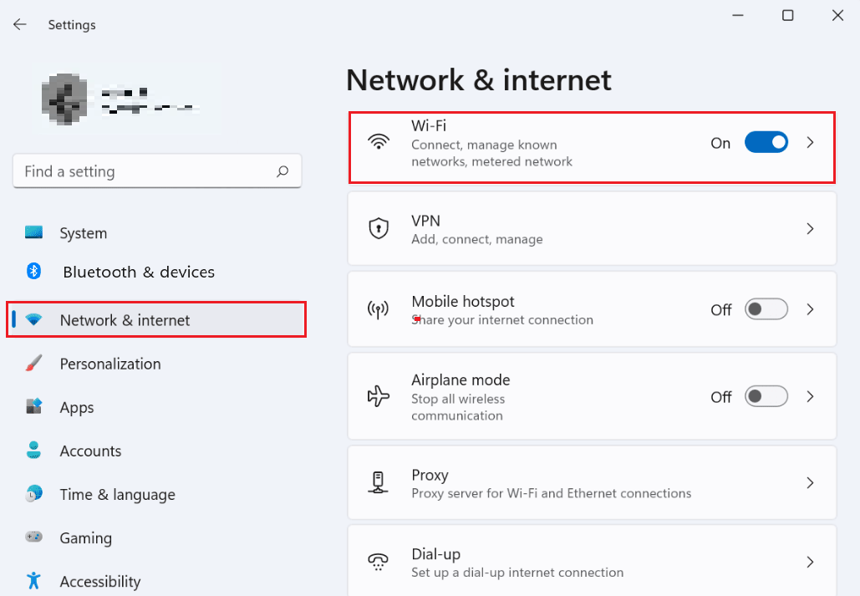Click the Gaming sidebar icon

[33, 537]
